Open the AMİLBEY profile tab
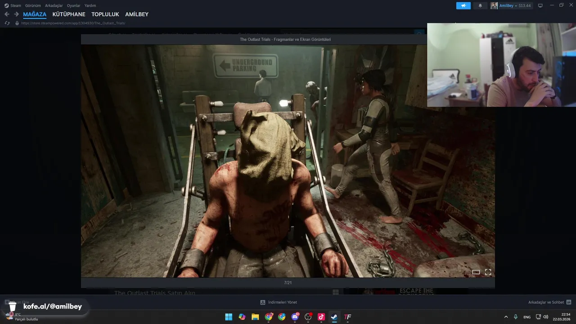The image size is (576, 324). tap(137, 14)
